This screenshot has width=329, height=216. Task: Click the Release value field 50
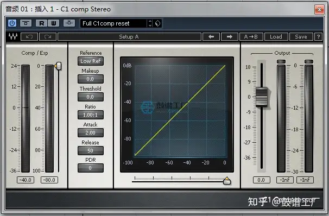tap(91, 150)
